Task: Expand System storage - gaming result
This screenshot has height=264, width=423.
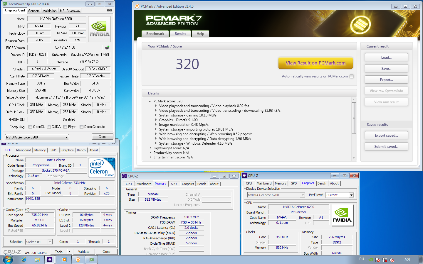Action: pyautogui.click(x=156, y=115)
